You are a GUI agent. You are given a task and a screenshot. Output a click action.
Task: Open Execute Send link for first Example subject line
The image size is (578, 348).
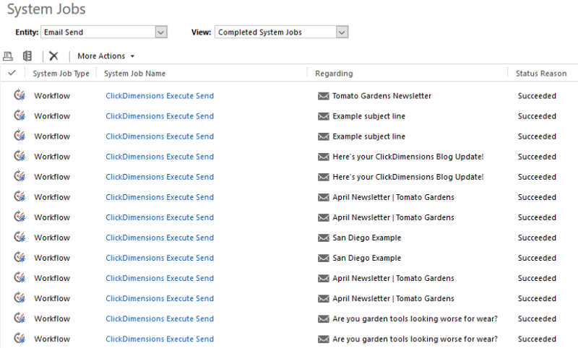pyautogui.click(x=160, y=116)
